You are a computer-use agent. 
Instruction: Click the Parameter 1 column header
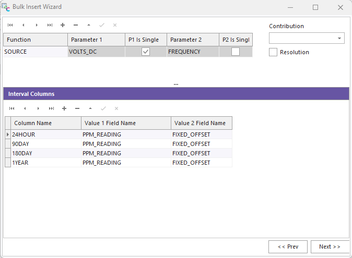pyautogui.click(x=96, y=40)
